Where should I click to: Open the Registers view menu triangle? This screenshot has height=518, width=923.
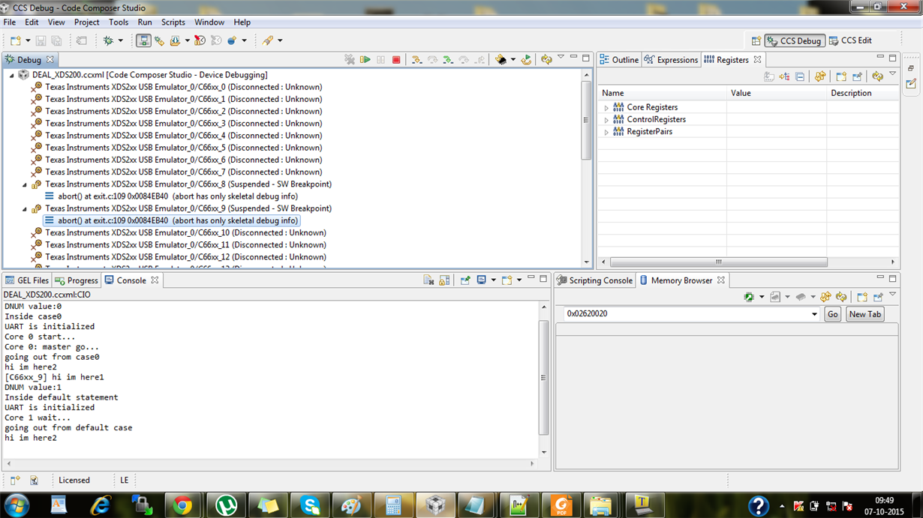[892, 74]
